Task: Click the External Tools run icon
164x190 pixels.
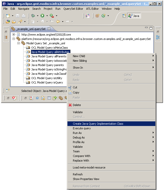Action: pyautogui.click(x=52, y=16)
